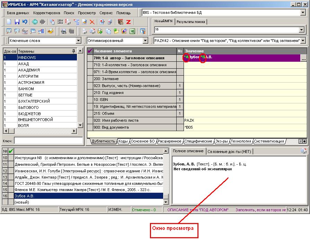
Task: Select the Систематизация worksheet tab
Action: coord(269,141)
